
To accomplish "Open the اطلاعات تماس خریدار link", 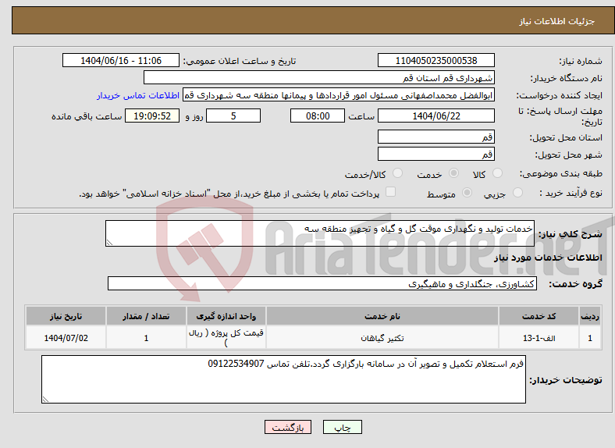I will point(138,95).
